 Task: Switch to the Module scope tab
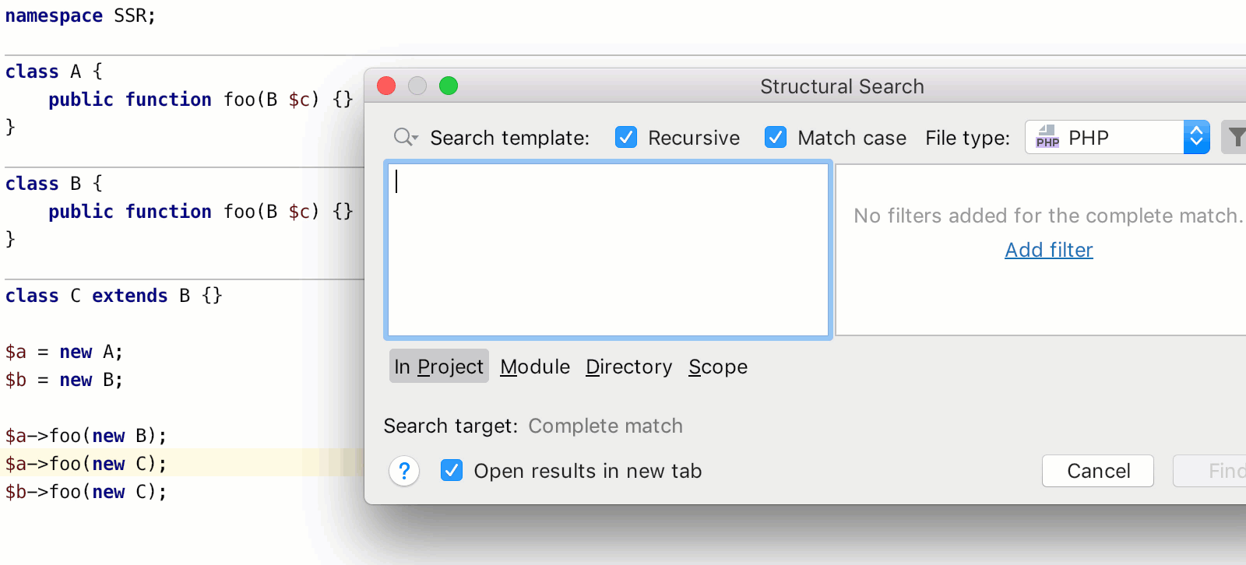tap(535, 367)
